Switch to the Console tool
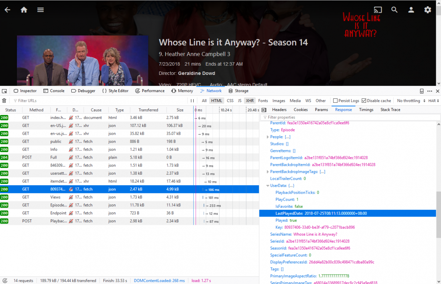441x284 pixels. pyautogui.click(x=54, y=91)
